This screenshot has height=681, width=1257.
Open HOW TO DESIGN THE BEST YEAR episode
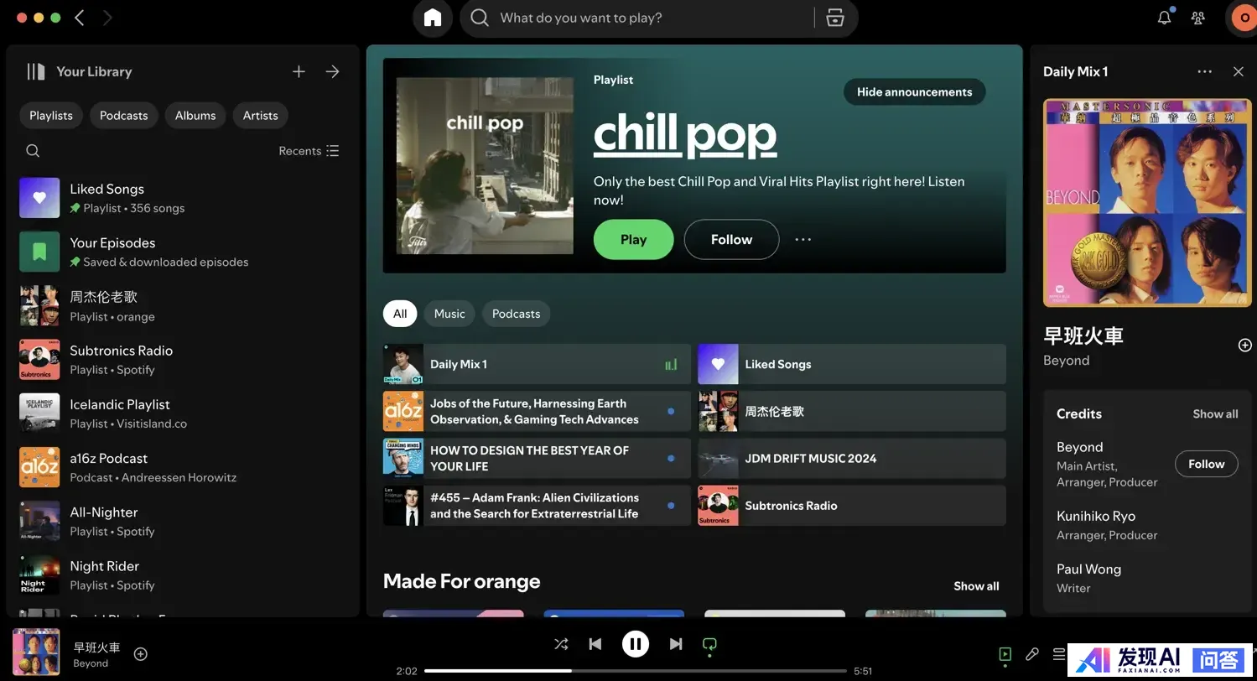[537, 459]
